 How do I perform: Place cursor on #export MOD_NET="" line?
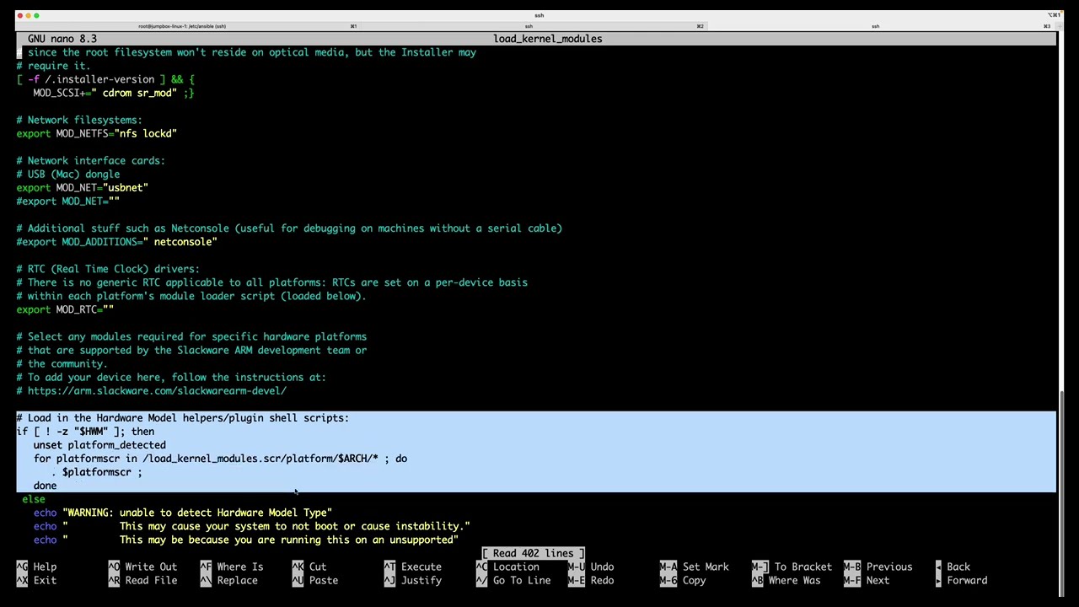pyautogui.click(x=68, y=201)
